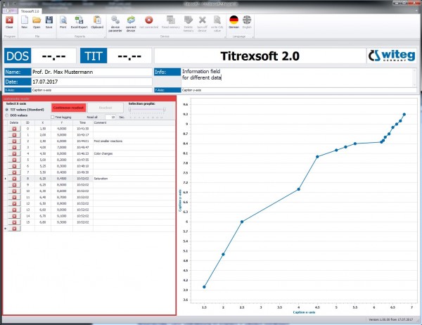This screenshot has width=422, height=325.
Task: Create a New file
Action: (24, 20)
